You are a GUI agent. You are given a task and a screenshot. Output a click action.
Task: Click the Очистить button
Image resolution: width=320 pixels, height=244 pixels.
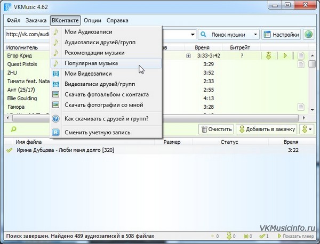(217, 129)
